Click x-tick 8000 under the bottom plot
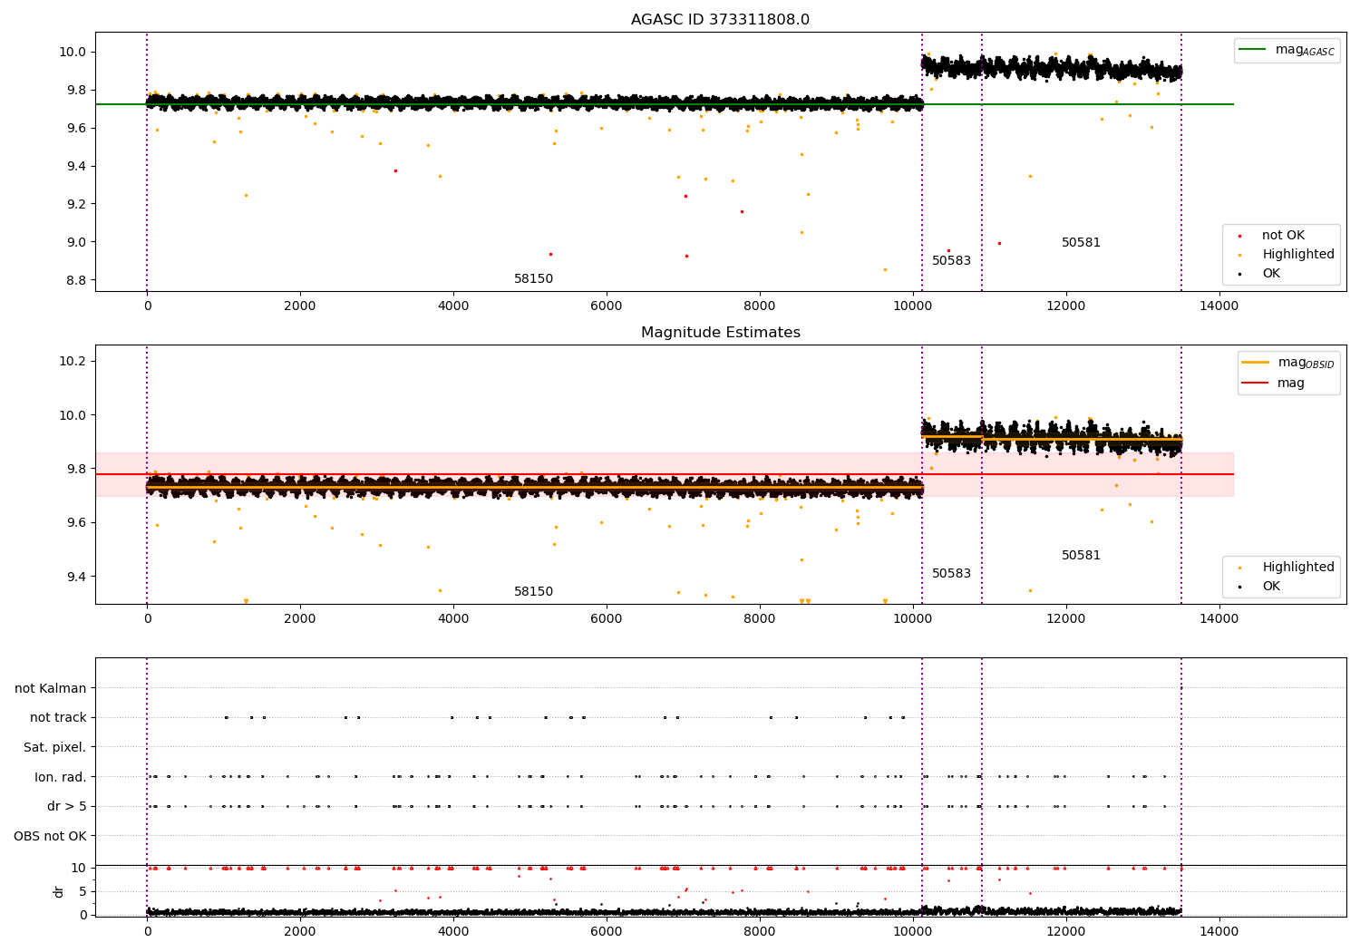The width and height of the screenshot is (1360, 952). tap(760, 932)
